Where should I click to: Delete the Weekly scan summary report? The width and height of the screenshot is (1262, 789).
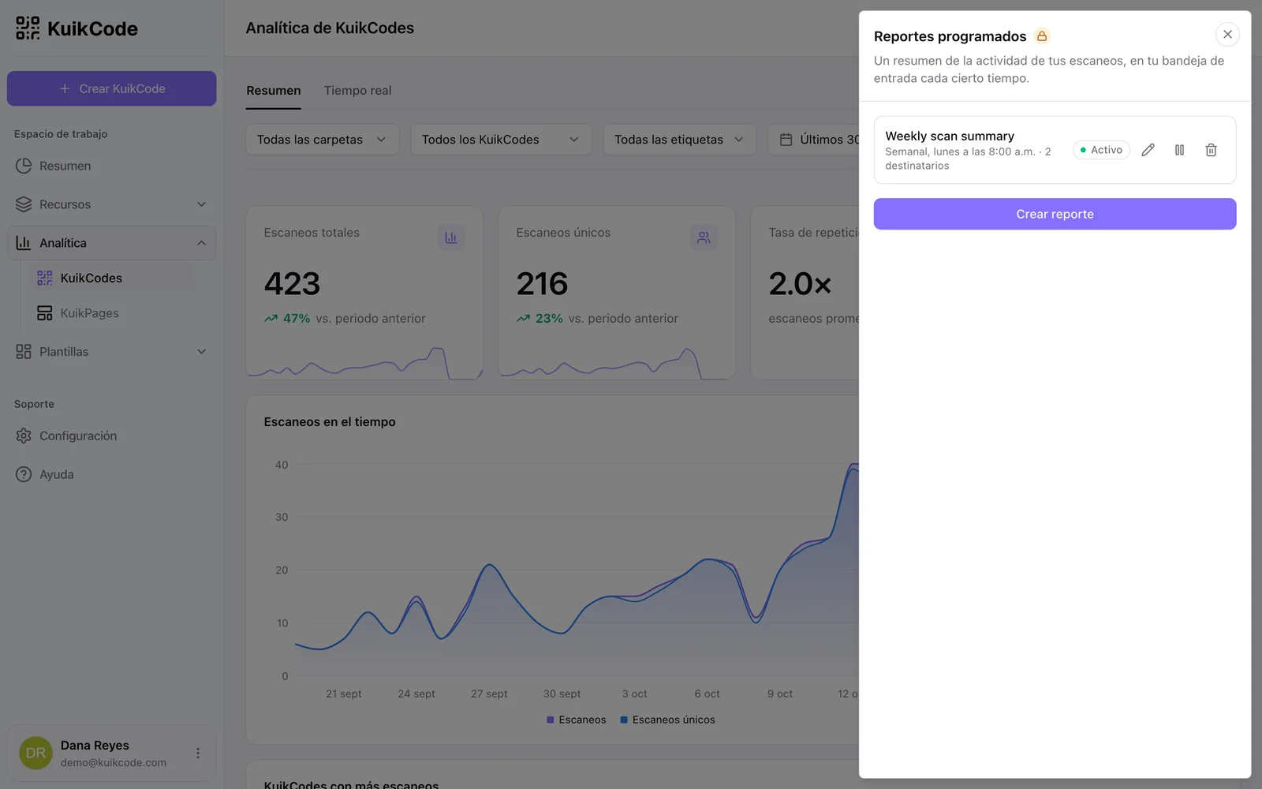(1211, 150)
